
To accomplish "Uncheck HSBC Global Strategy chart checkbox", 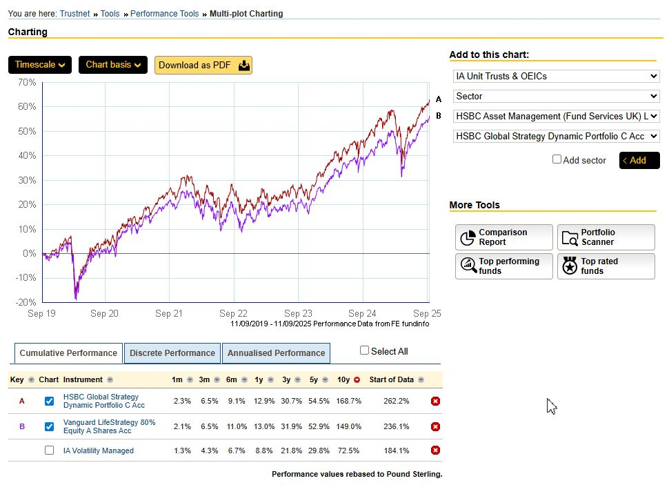I will 49,402.
